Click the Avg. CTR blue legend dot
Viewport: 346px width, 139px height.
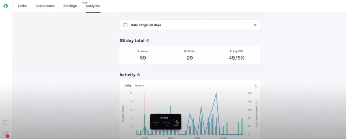[230, 51]
